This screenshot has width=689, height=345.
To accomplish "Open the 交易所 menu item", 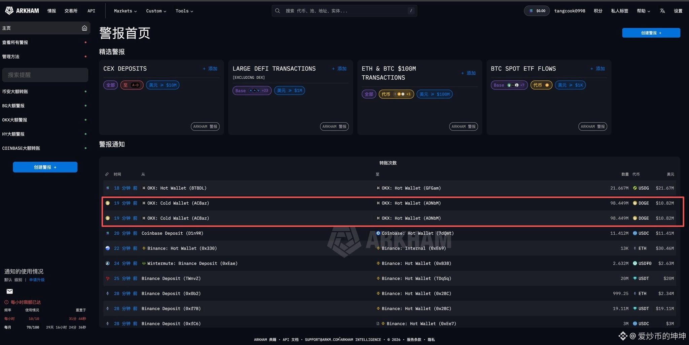I will [71, 11].
